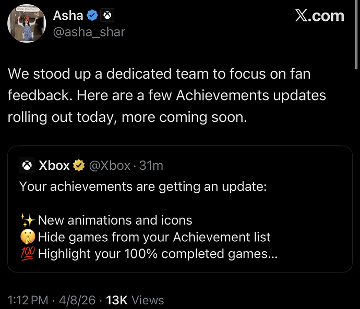Viewport: 360px width, 309px height.
Task: Click the X.com logo watermark
Action: [319, 16]
